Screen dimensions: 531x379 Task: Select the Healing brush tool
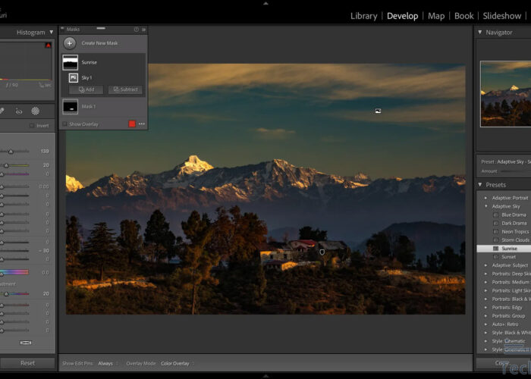click(x=2, y=111)
